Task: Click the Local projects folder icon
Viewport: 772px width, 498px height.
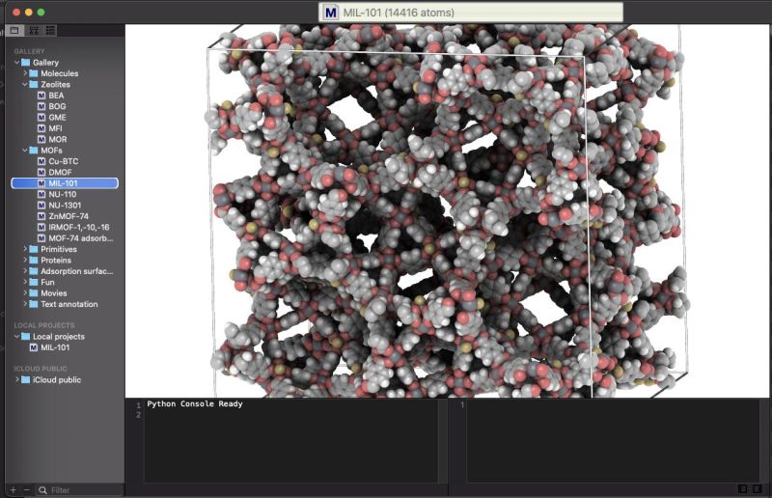Action: [26, 337]
